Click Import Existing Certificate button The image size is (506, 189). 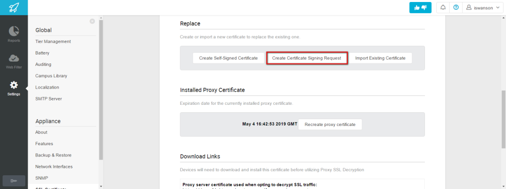point(380,58)
